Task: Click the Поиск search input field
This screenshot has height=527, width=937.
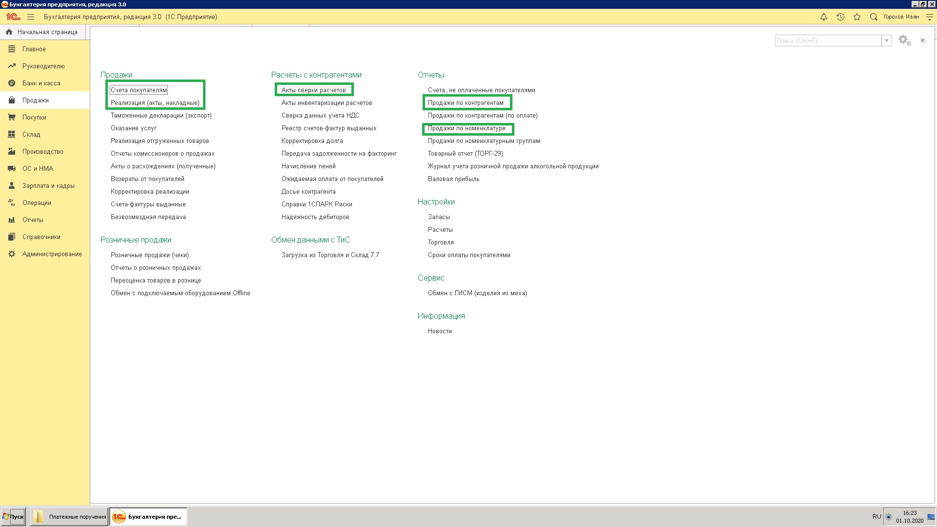Action: click(828, 41)
